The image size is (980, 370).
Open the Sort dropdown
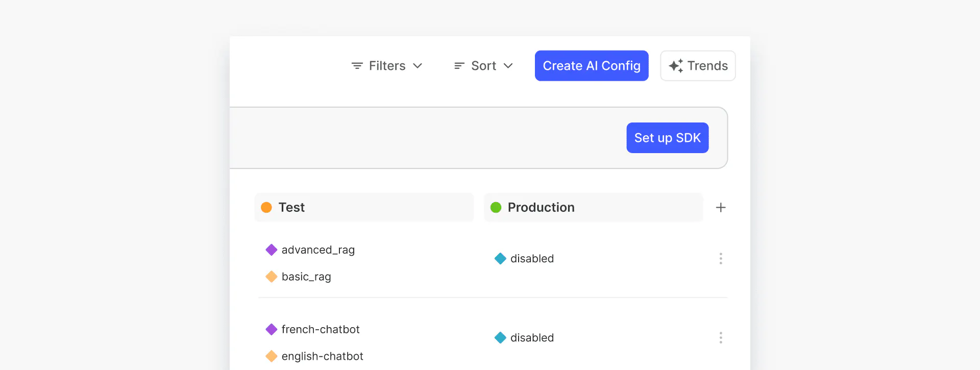point(483,66)
